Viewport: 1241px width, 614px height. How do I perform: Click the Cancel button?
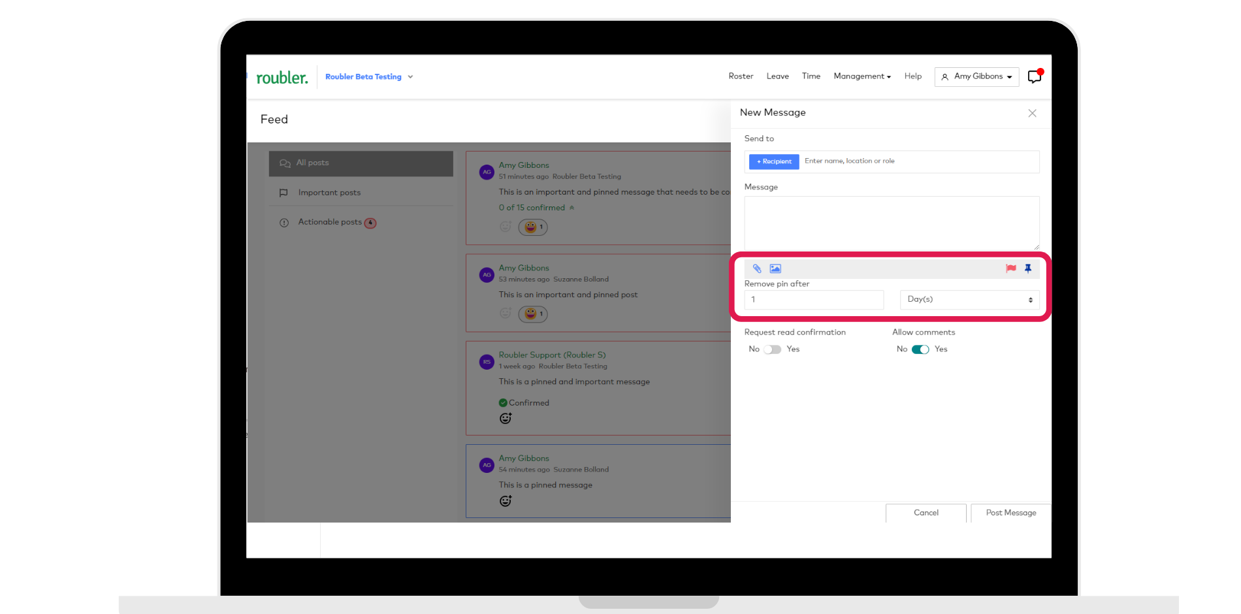pos(926,513)
